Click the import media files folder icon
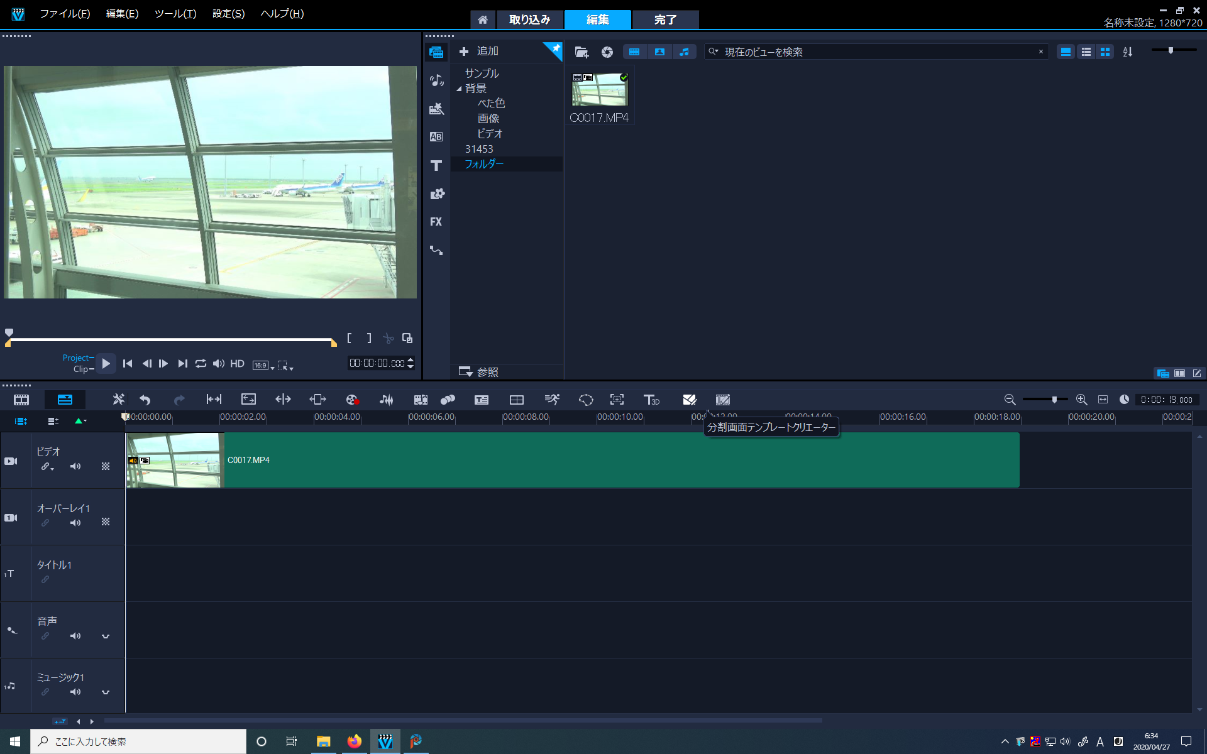This screenshot has height=754, width=1207. click(x=581, y=52)
